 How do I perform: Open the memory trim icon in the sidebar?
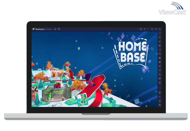point(160,62)
